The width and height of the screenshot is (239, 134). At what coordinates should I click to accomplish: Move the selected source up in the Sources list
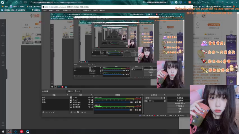pos(82,112)
